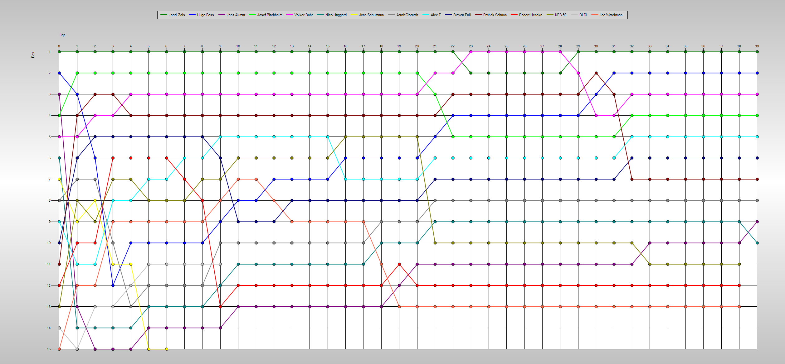Click Jens Schumann yellow legend line swatch
This screenshot has width=785, height=364.
pyautogui.click(x=354, y=15)
